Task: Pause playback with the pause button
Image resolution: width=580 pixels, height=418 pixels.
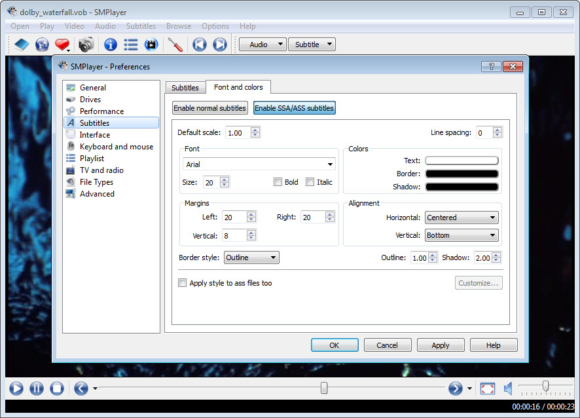Action: click(37, 389)
